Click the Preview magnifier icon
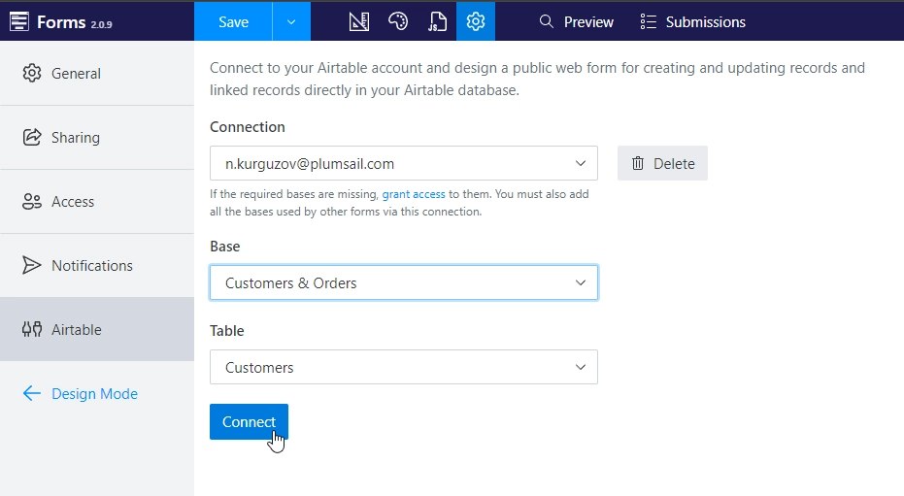The width and height of the screenshot is (904, 496). (546, 22)
